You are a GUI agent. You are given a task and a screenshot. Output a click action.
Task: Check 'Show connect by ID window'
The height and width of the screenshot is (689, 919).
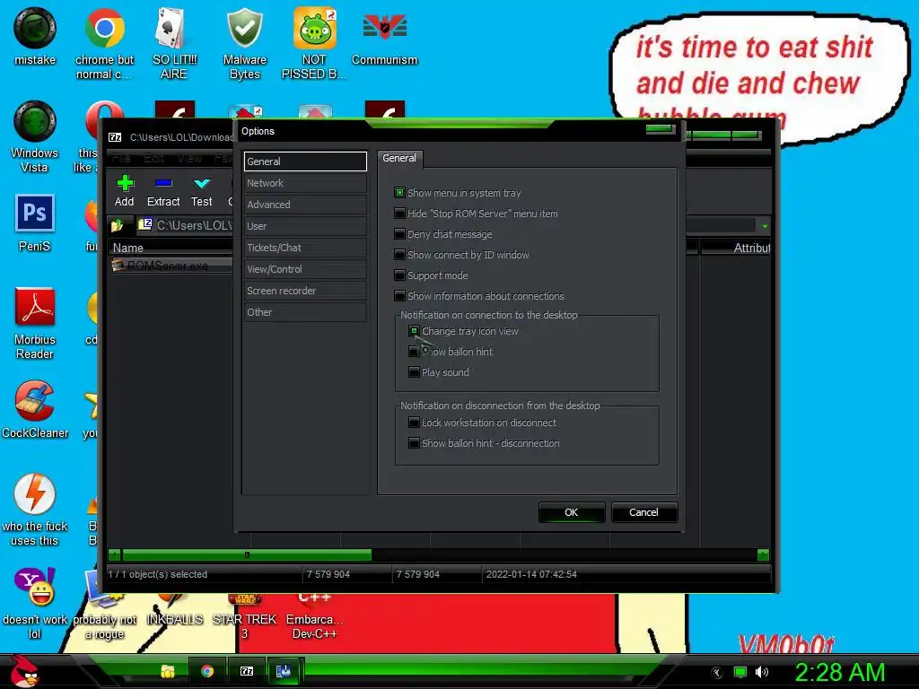point(399,254)
